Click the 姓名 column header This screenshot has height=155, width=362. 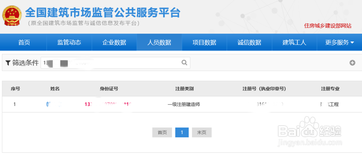tap(55, 89)
